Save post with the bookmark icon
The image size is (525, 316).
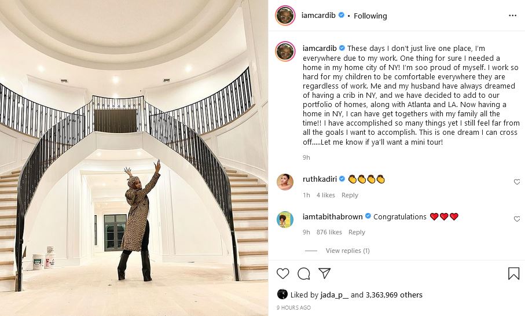513,274
